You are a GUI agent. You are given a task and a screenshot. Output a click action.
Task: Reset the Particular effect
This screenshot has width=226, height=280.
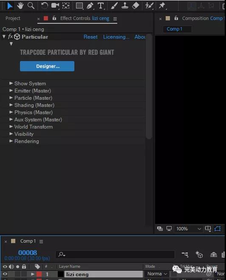90,37
